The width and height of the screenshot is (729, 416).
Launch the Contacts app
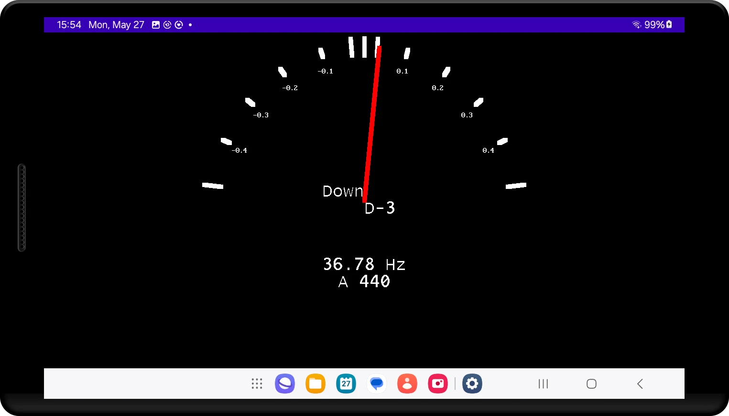click(407, 384)
